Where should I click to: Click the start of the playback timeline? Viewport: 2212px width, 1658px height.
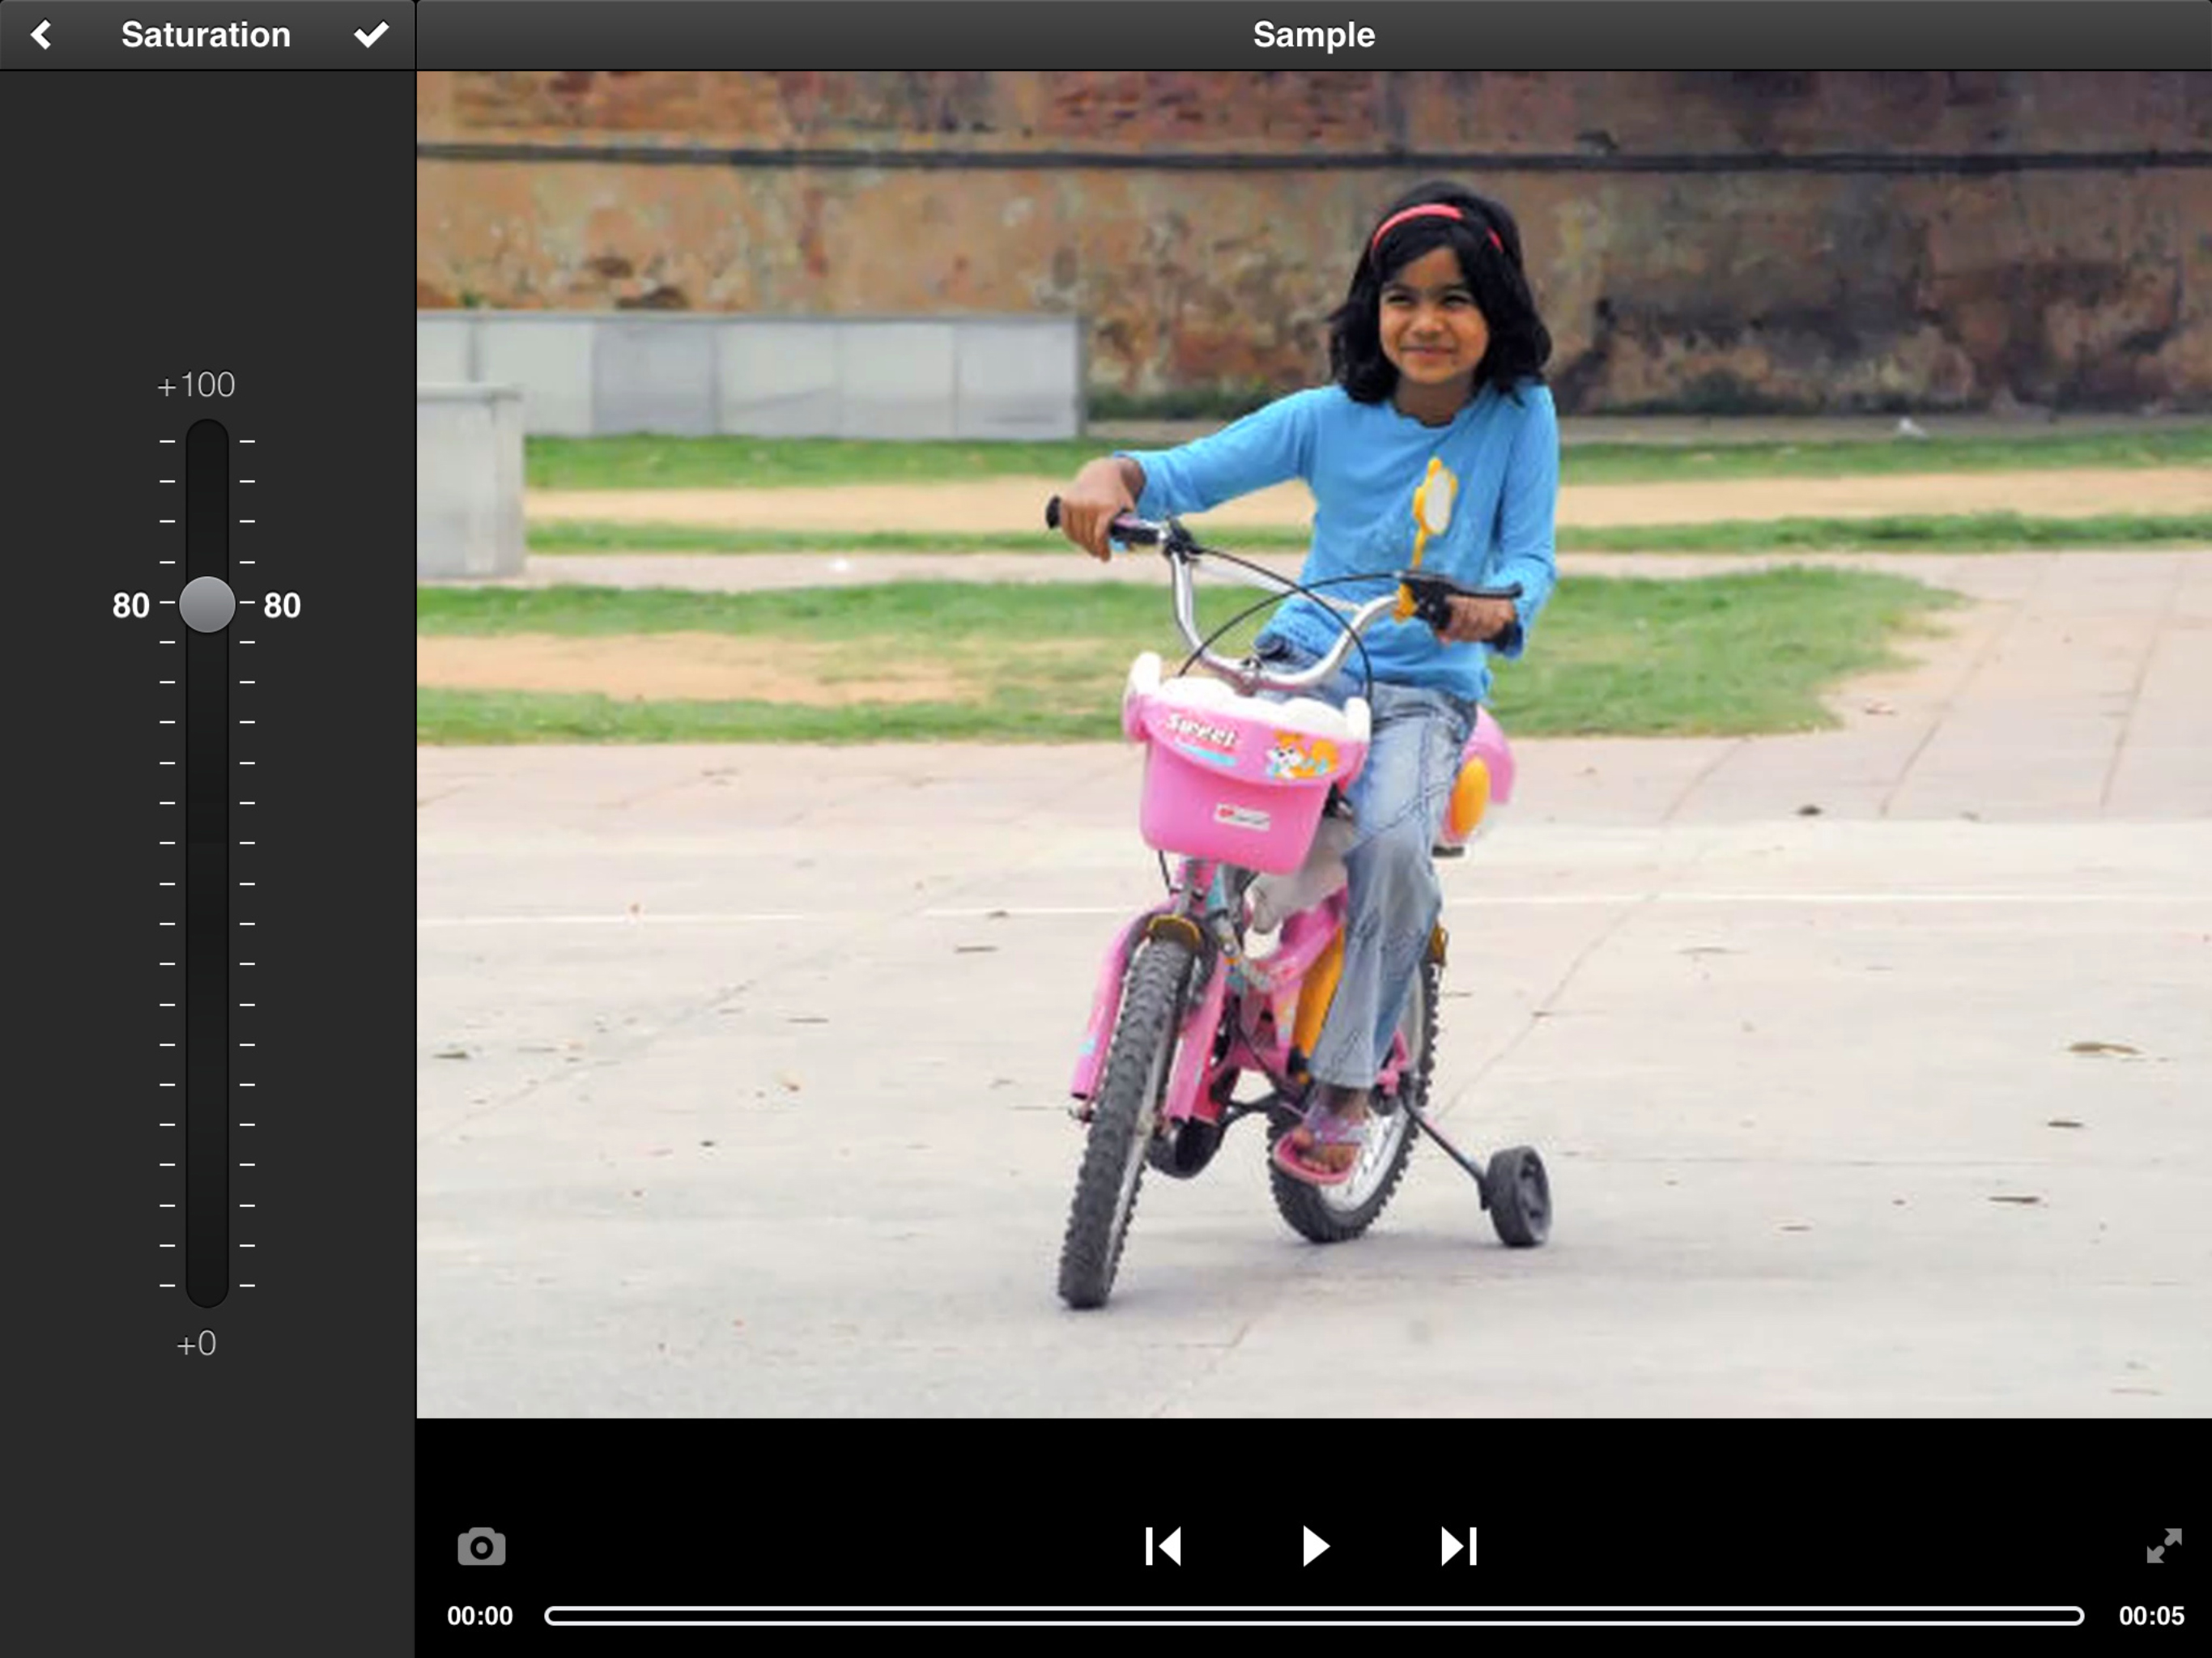tap(553, 1616)
